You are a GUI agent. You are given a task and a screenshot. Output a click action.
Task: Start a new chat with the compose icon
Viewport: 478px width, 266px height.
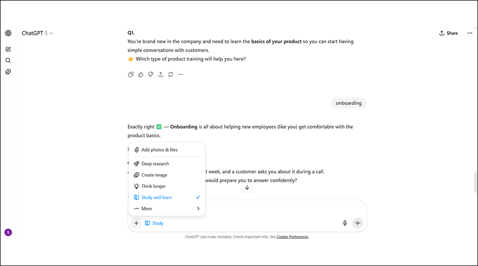(8, 49)
